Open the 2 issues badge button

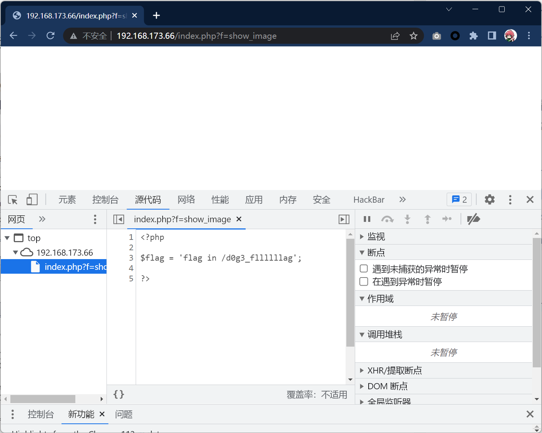pos(459,200)
